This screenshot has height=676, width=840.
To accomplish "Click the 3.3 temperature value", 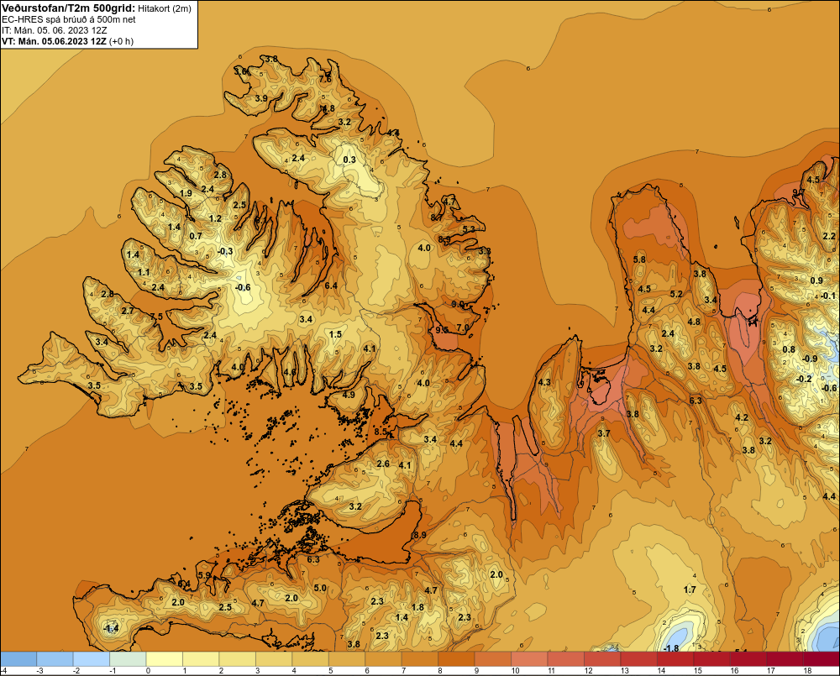I will point(485,251).
